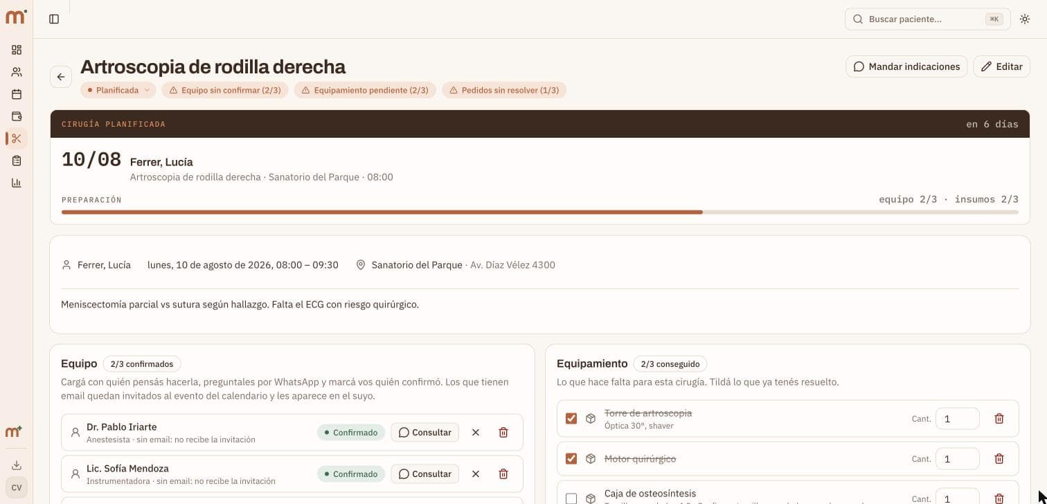Delete Motor quirúrgico with trash icon
Viewport: 1047px width, 504px height.
point(999,459)
